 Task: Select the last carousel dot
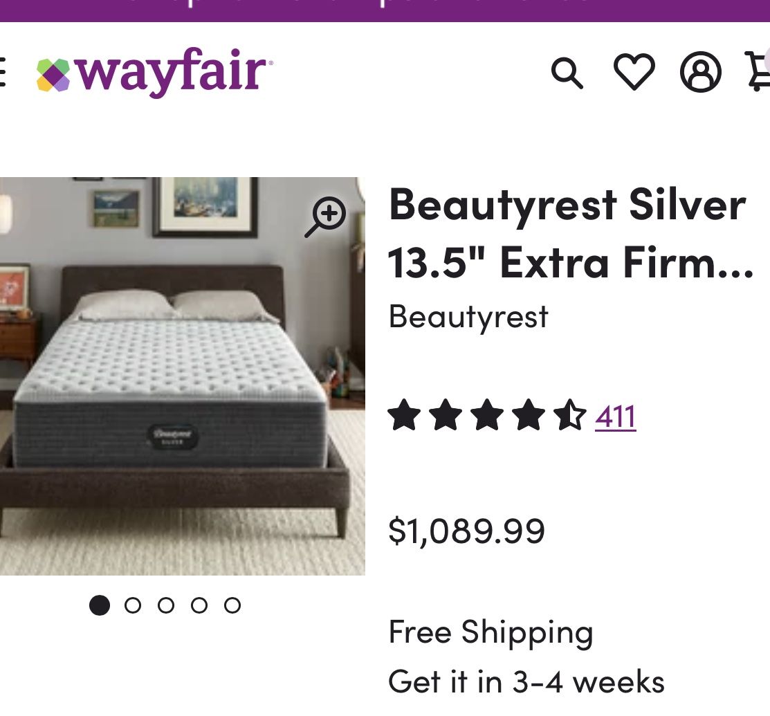(232, 605)
